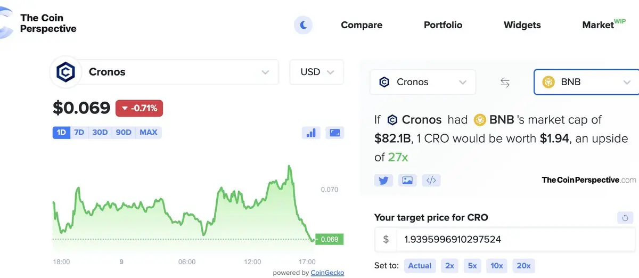
Task: Click the CRO target price field
Action: [x=514, y=239]
